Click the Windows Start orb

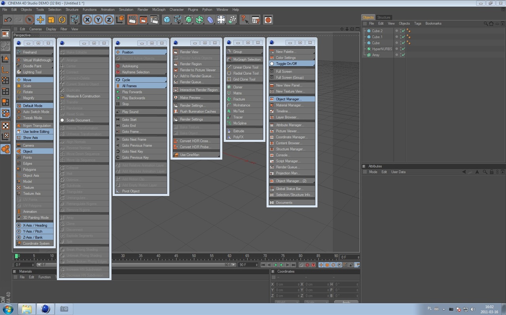[8, 308]
